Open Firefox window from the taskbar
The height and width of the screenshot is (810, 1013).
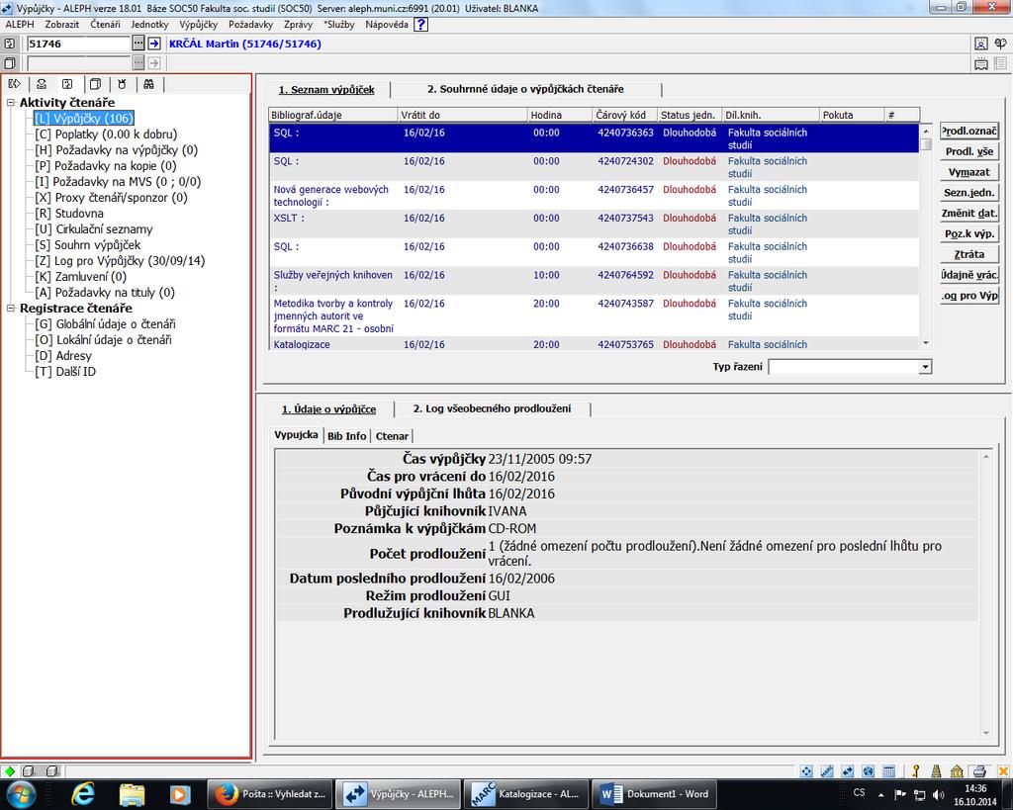(271, 794)
